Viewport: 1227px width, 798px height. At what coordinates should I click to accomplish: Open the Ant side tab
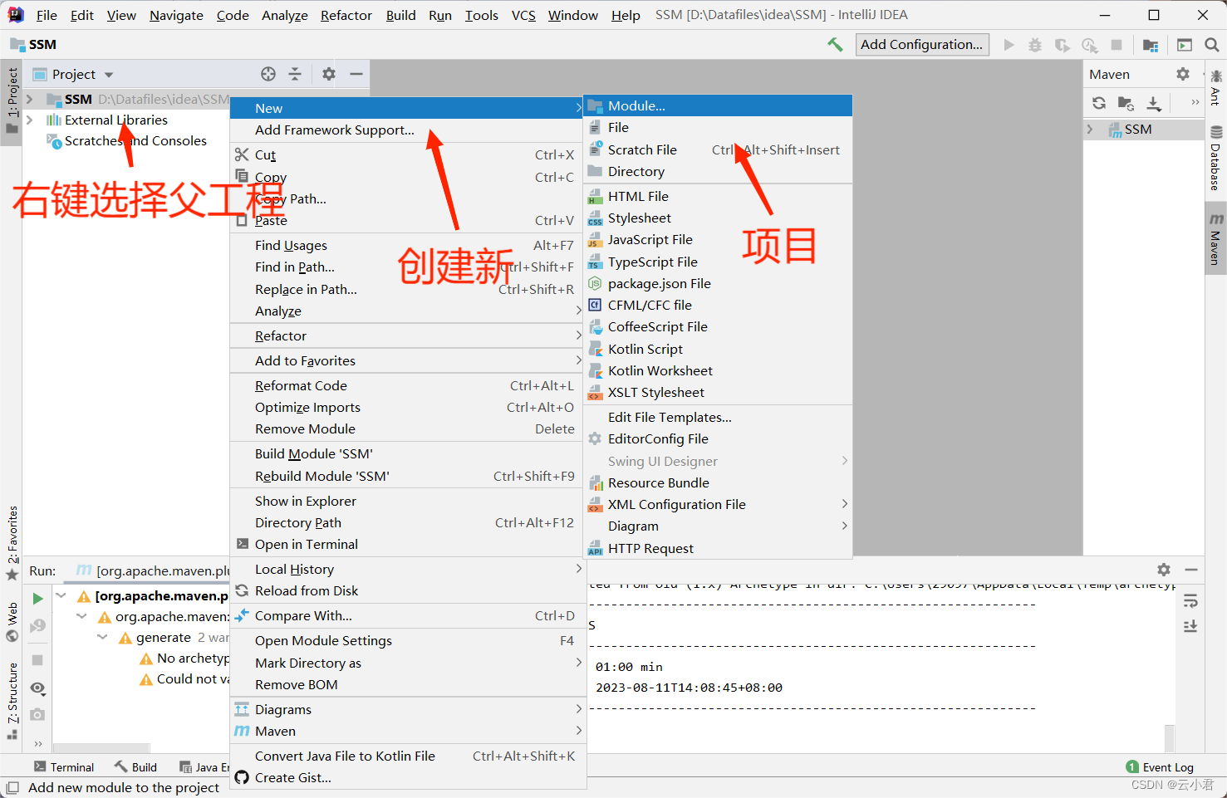pos(1215,87)
